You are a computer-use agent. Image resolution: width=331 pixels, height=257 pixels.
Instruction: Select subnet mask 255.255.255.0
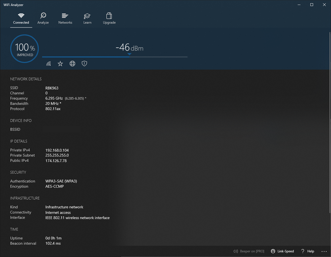click(x=57, y=155)
